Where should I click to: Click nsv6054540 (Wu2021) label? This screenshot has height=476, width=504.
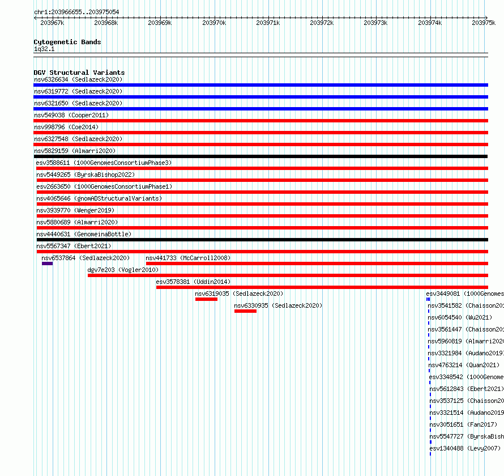(x=460, y=317)
